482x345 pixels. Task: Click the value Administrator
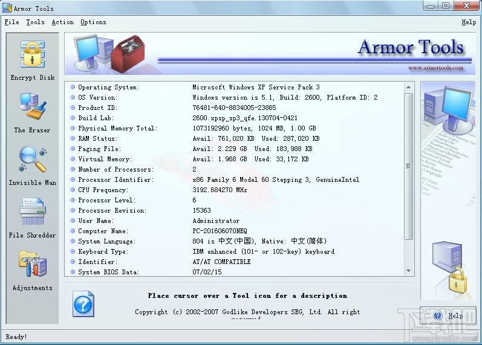[x=216, y=221]
